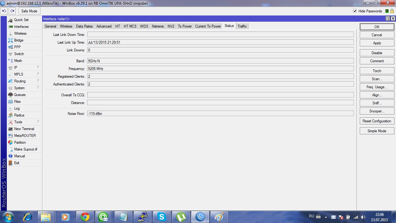Image resolution: width=396 pixels, height=223 pixels.
Task: Open the Log menu item
Action: (17, 108)
